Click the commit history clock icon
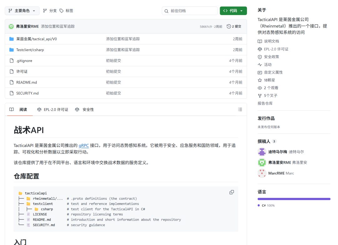The height and width of the screenshot is (245, 338). point(229,26)
